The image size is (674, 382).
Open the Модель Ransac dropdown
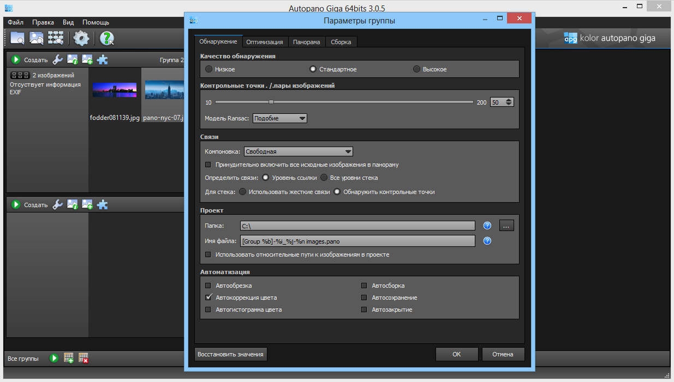click(x=280, y=118)
